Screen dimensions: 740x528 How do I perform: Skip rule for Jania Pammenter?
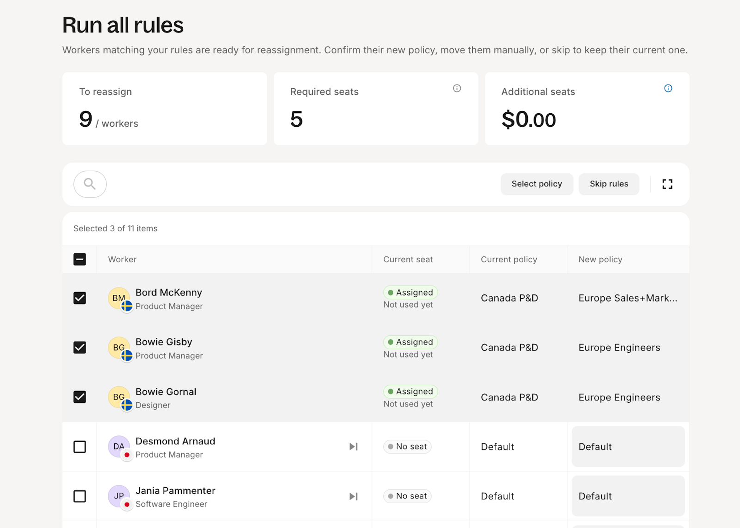tap(353, 496)
